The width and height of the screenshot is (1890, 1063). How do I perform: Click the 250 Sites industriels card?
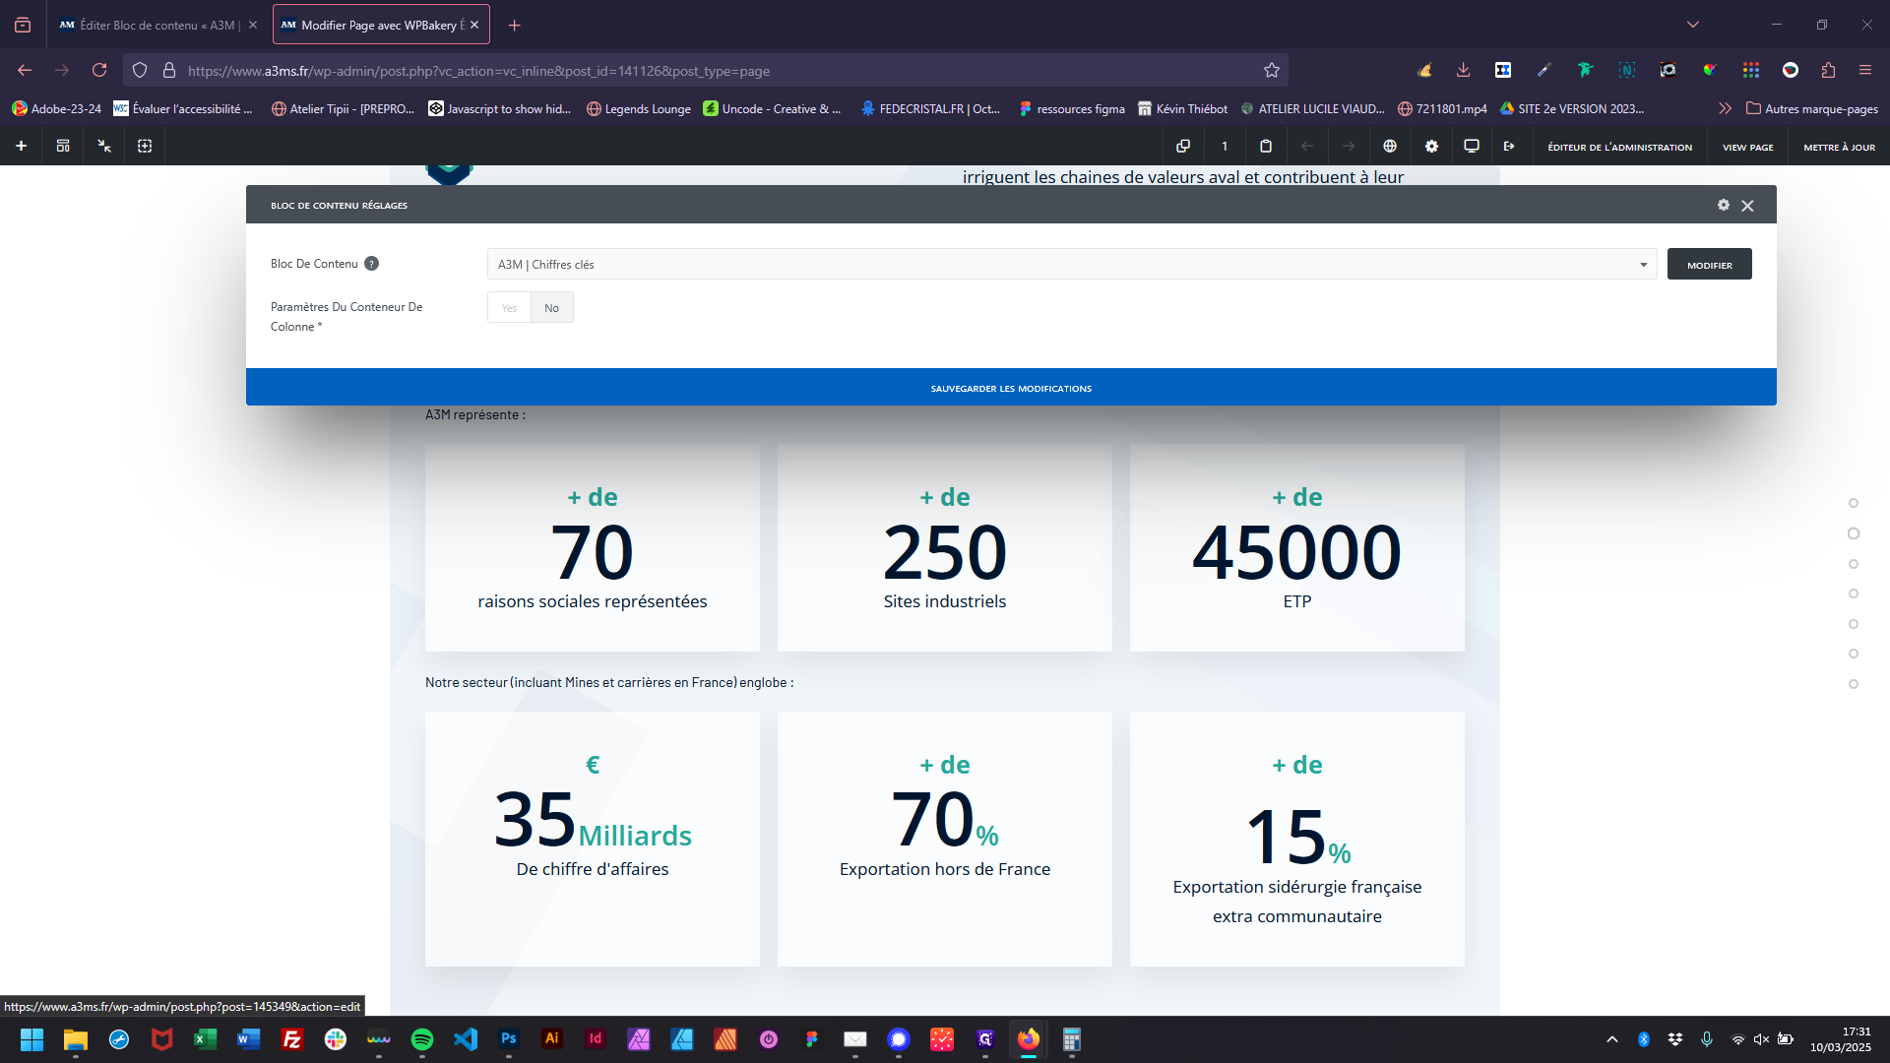click(944, 547)
